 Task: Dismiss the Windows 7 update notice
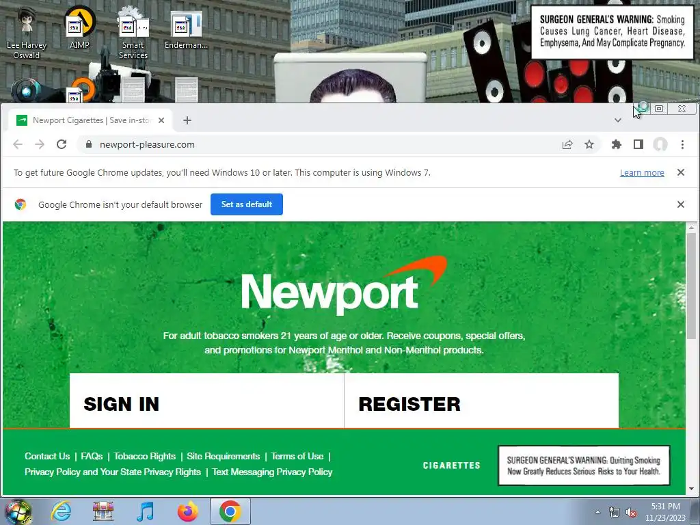[680, 172]
